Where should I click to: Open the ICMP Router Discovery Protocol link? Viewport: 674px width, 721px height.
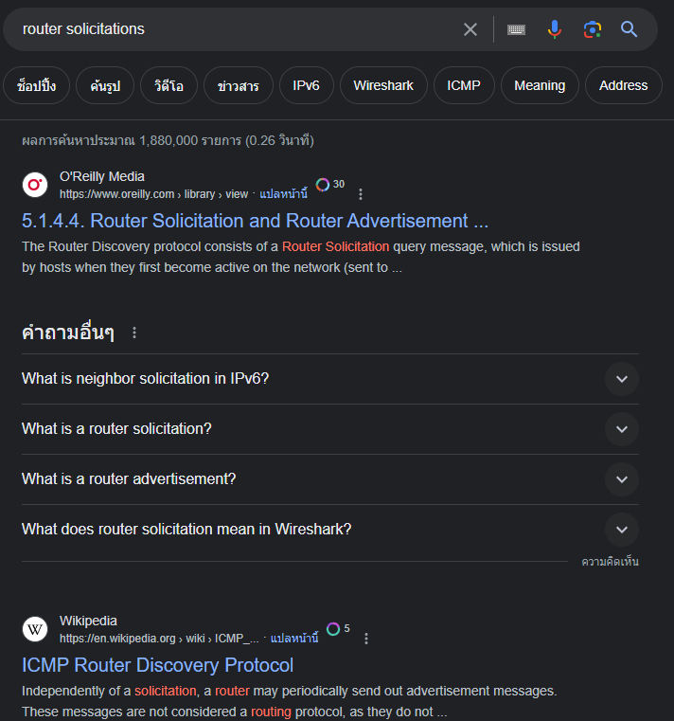157,665
